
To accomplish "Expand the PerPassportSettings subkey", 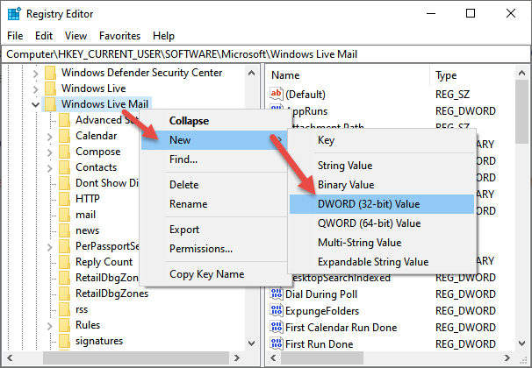I will tap(50, 247).
